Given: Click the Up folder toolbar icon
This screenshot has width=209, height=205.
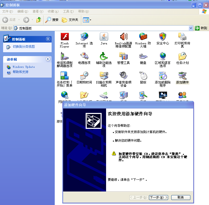Looking at the screenshot, I should pyautogui.click(x=39, y=20).
